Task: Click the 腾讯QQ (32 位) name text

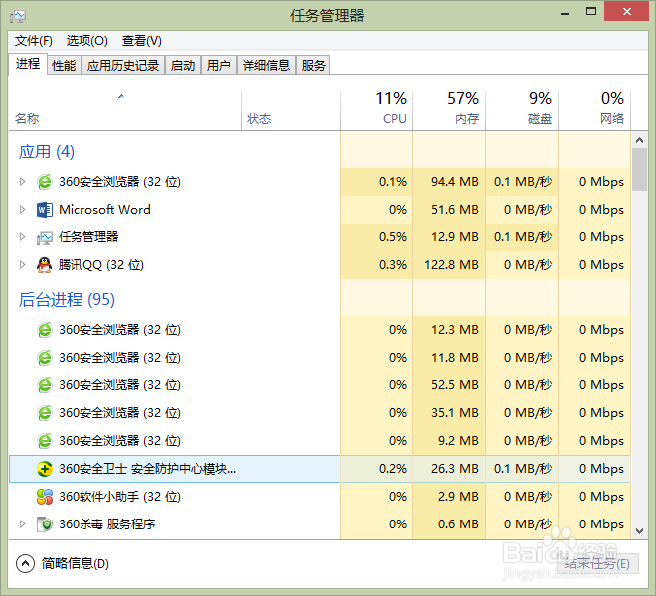Action: 101,265
